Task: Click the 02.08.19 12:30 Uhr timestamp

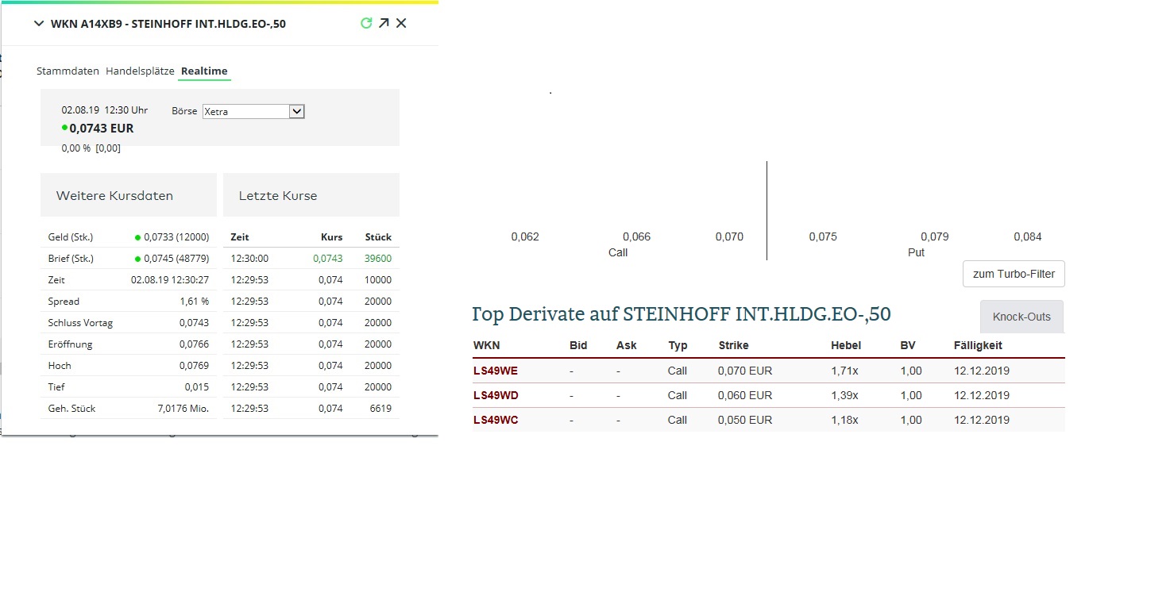Action: 105,111
